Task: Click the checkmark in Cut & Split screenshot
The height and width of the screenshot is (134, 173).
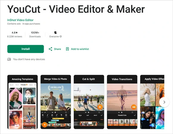Action: point(102,115)
